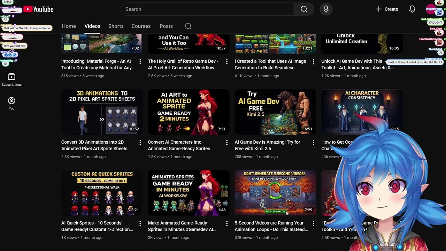Viewport: 446px width, 251px height.
Task: Open title AI Quick Sprites - 10 Seconds
Action: [x=97, y=226]
